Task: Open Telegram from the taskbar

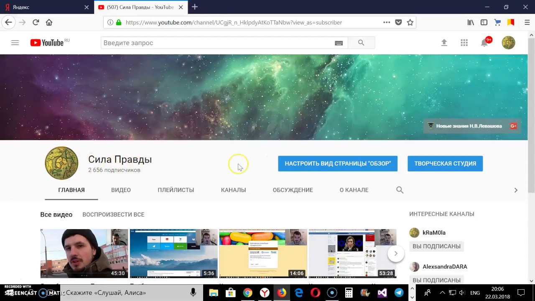Action: pyautogui.click(x=399, y=293)
